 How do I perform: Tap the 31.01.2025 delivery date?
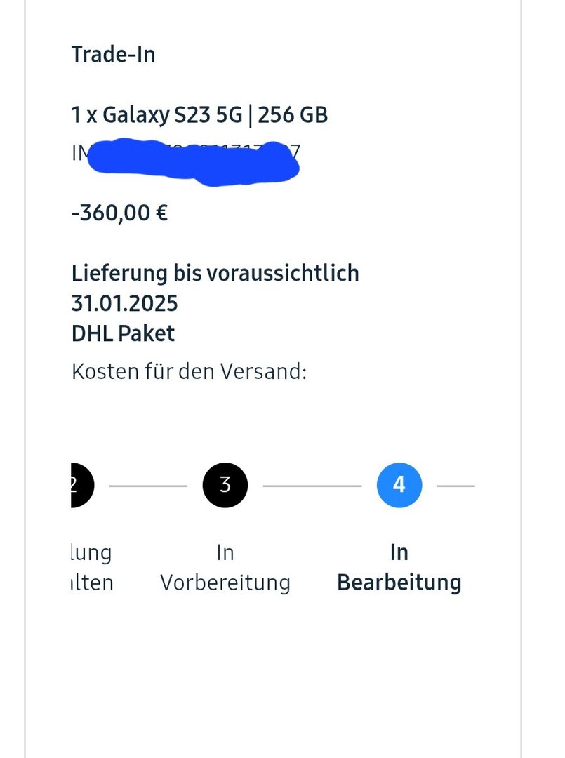(124, 303)
